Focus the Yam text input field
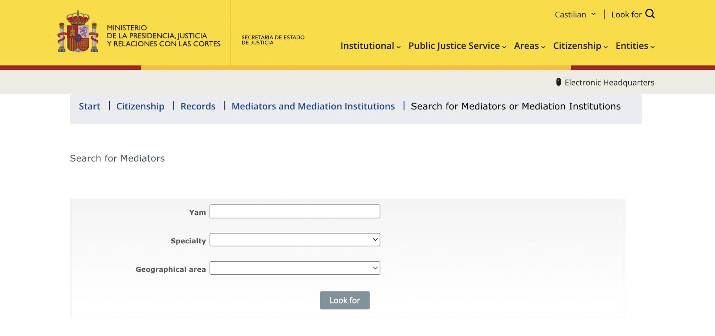 pos(295,212)
